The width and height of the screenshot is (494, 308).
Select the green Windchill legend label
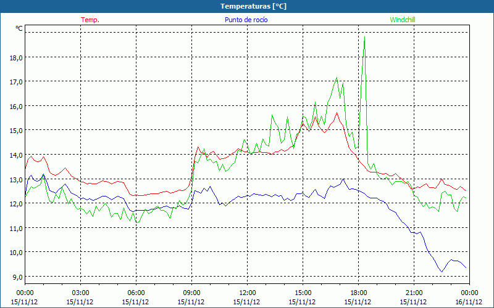click(x=403, y=20)
